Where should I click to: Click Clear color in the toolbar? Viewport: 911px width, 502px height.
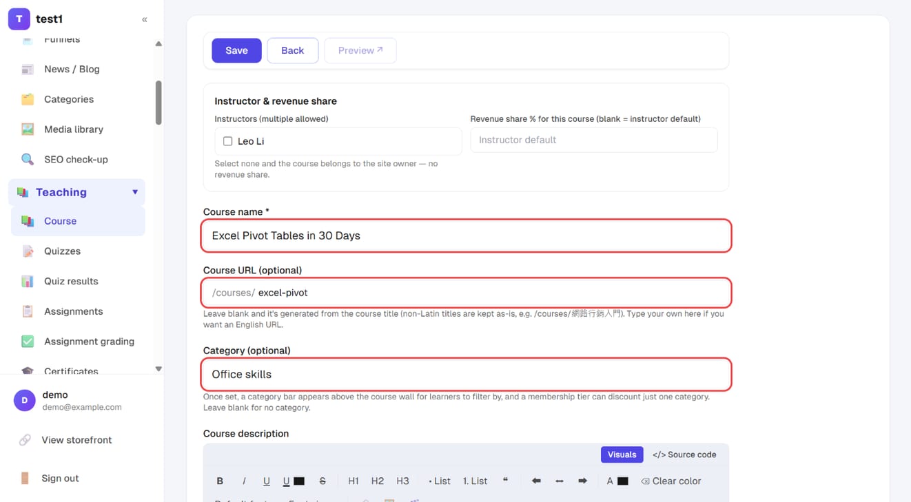coord(671,481)
